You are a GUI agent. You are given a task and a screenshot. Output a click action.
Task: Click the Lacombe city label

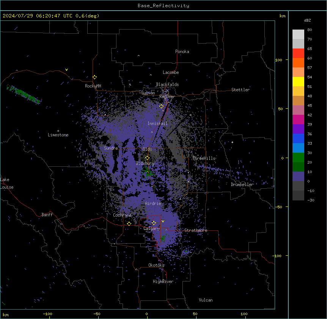point(171,72)
